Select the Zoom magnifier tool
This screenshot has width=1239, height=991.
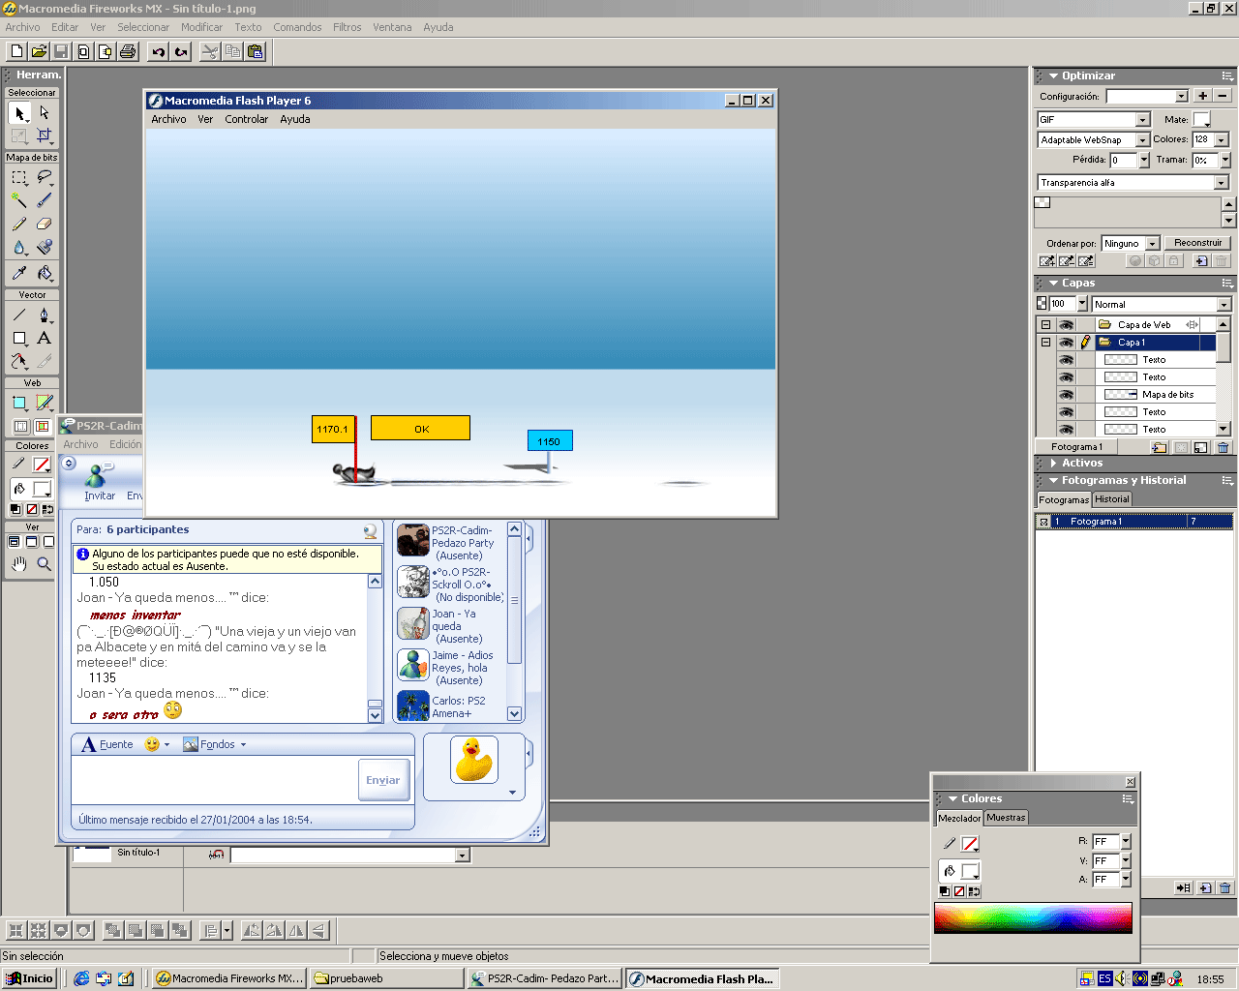(x=45, y=563)
